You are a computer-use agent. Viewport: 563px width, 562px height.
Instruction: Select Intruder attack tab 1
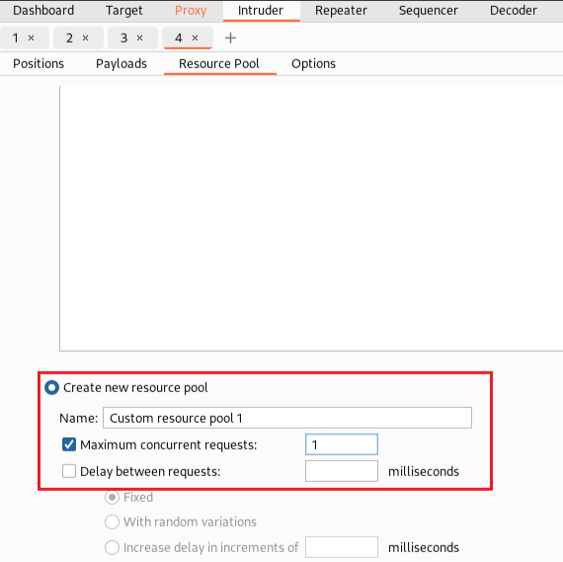(x=16, y=39)
